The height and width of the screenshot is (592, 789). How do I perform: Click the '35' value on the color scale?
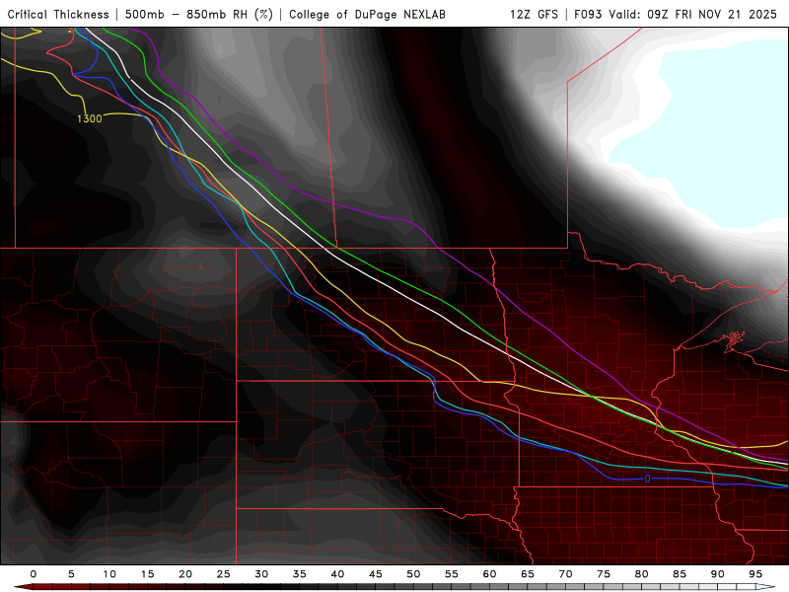(x=300, y=574)
